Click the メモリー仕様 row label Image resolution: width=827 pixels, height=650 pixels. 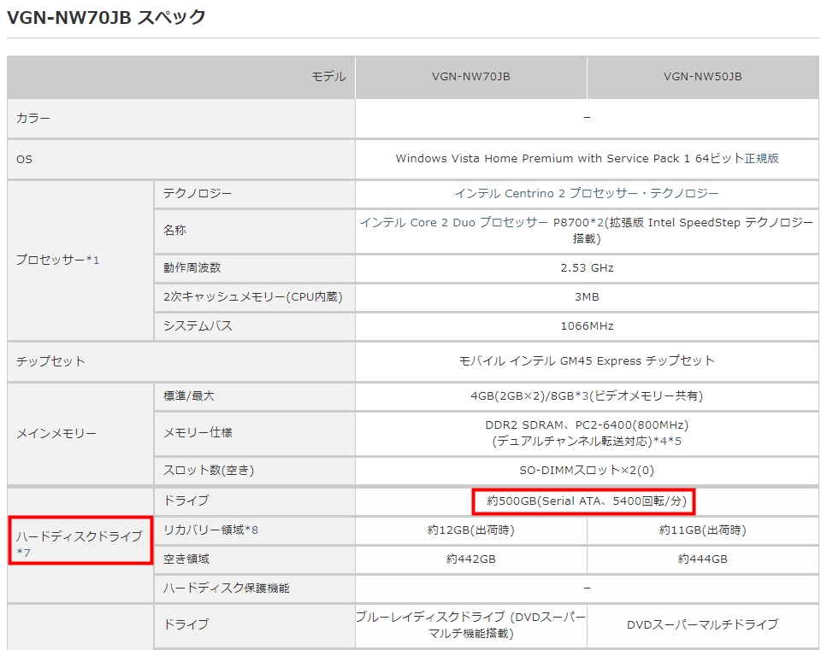coord(254,433)
